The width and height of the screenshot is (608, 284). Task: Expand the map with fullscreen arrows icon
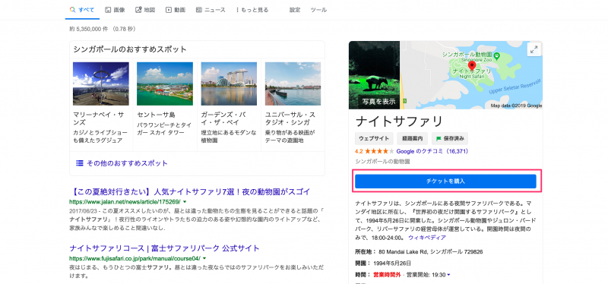tap(534, 49)
